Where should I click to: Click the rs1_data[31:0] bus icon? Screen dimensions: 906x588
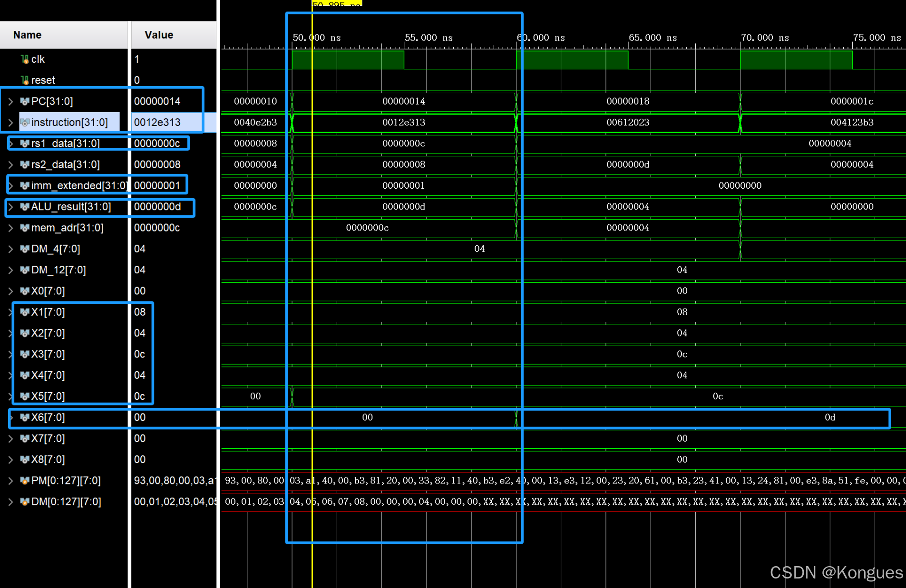(x=25, y=143)
